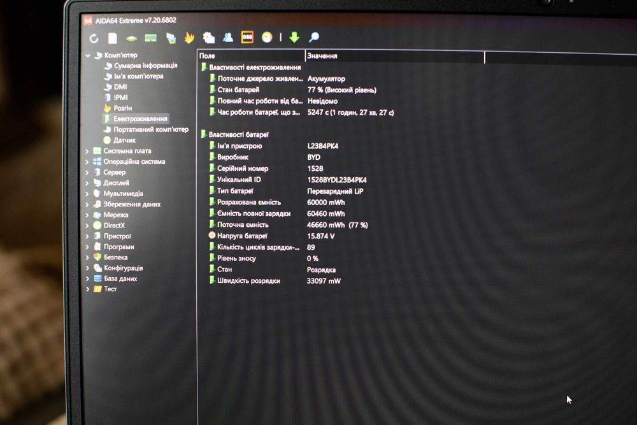This screenshot has width=637, height=425.
Task: Expand the Дисплей node arrow
Action: [87, 184]
